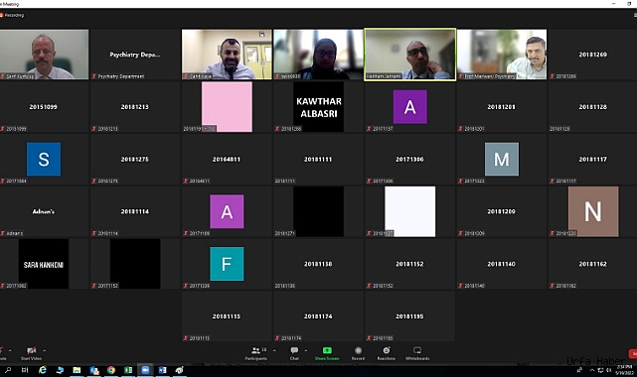
Task: Select participant tile 20151099
Action: point(44,106)
